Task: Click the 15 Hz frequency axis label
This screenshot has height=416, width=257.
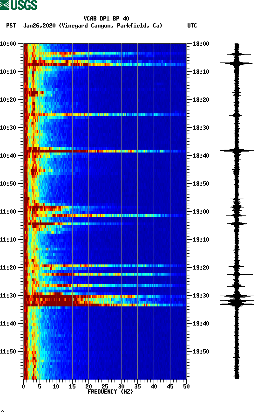Action: (72, 387)
